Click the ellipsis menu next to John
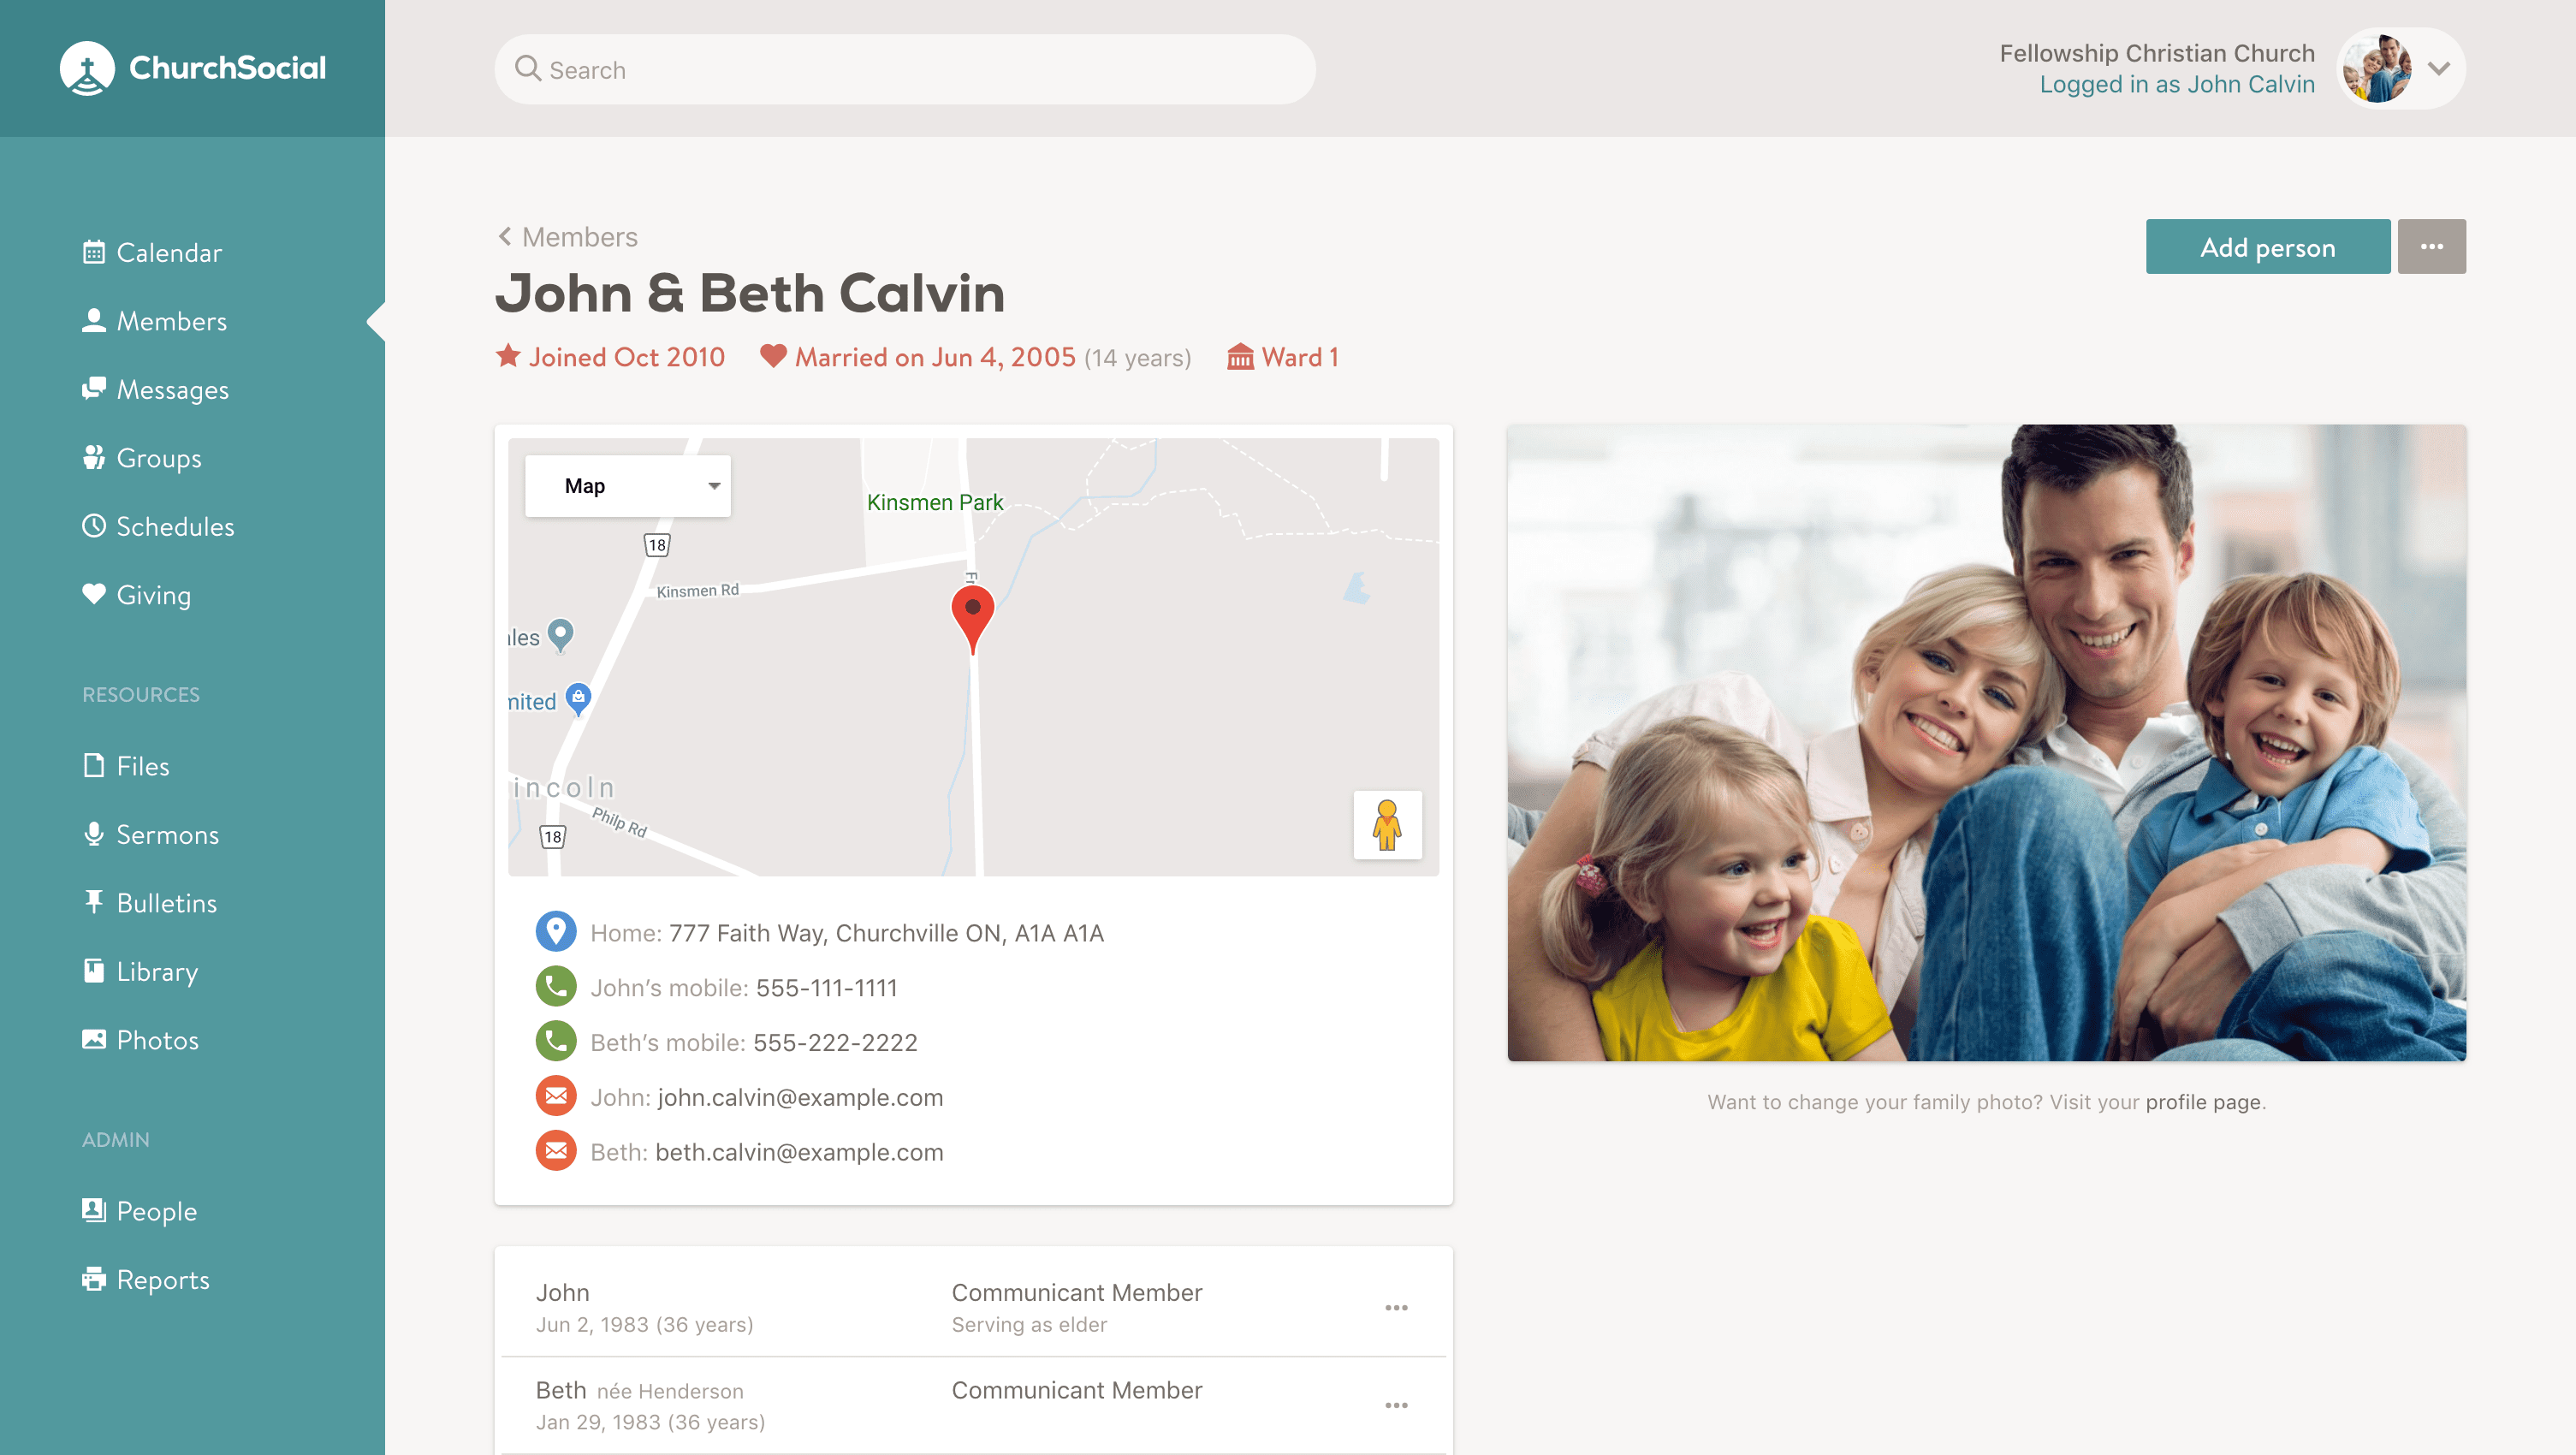This screenshot has width=2576, height=1455. [1398, 1308]
